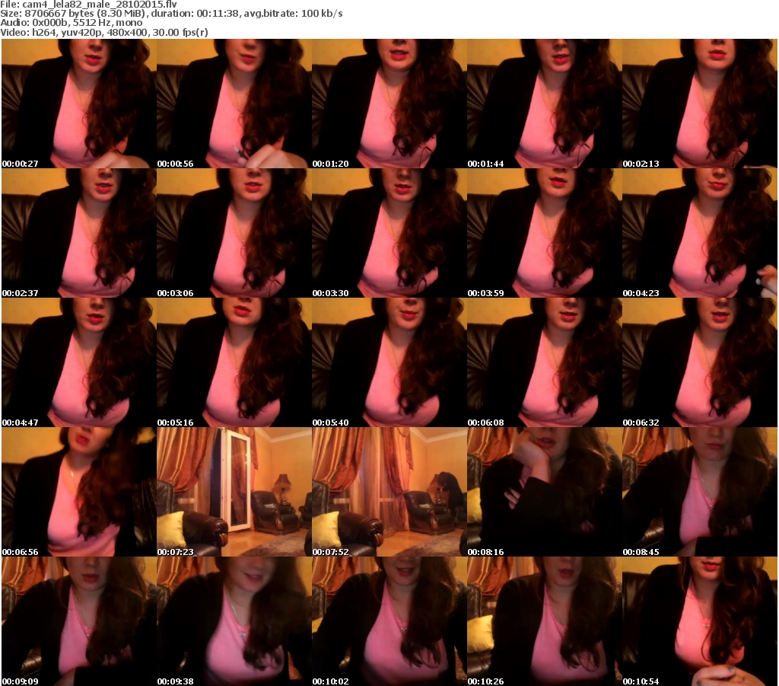Pick the frame at 00:04:47
This screenshot has height=686, width=779.
tap(78, 362)
